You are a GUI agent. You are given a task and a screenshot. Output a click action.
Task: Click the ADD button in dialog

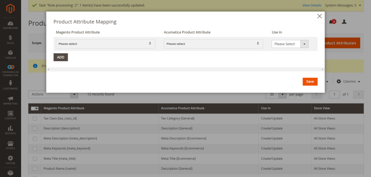[61, 57]
